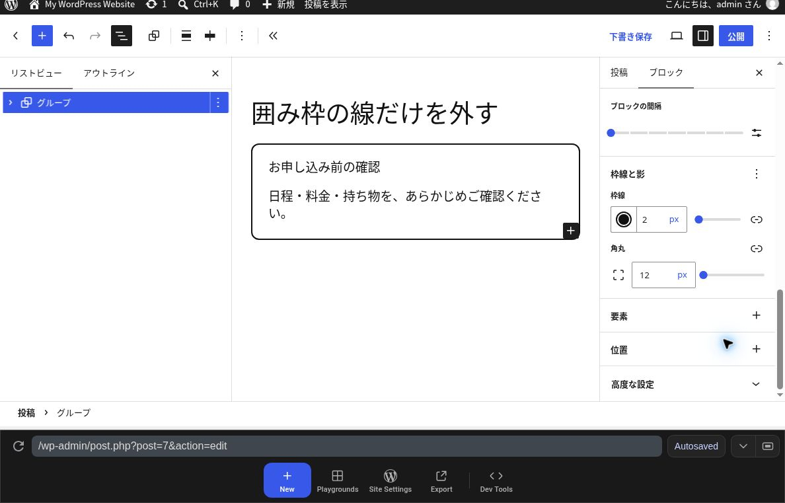The image size is (785, 503).
Task: Open border width px unit selector
Action: pos(674,219)
